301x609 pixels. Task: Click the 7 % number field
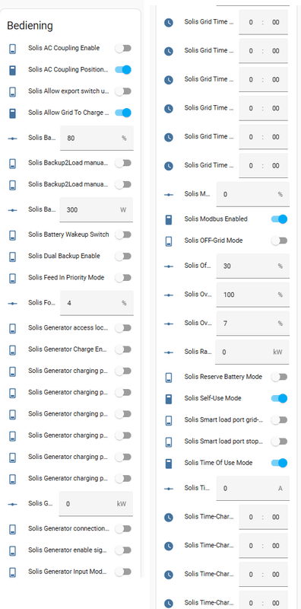click(253, 324)
